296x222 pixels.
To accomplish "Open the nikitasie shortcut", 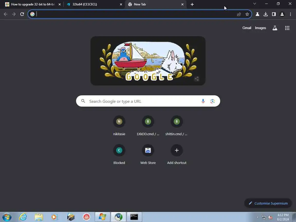I will (119, 126).
